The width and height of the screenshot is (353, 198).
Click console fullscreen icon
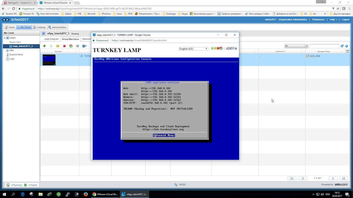point(232,48)
